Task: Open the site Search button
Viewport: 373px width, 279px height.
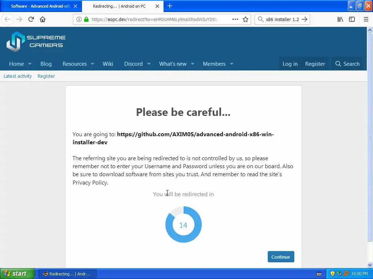Action: [x=347, y=64]
